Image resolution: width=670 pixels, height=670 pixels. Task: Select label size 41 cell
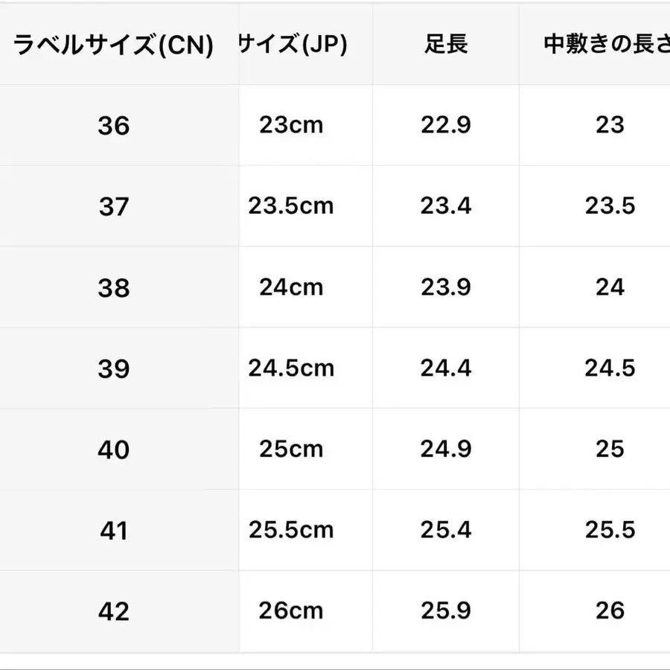[114, 531]
